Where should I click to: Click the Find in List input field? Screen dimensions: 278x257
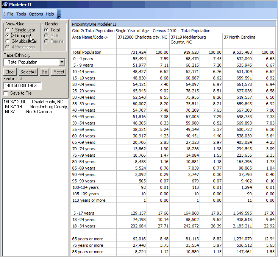22,86
